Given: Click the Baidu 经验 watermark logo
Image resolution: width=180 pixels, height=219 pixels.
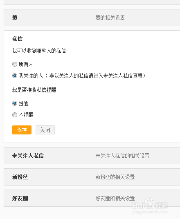Looking at the screenshot, I should coord(150,206).
